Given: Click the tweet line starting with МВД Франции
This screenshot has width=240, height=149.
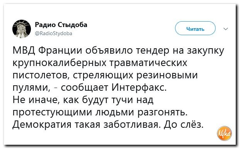Looking at the screenshot, I should [118, 51].
